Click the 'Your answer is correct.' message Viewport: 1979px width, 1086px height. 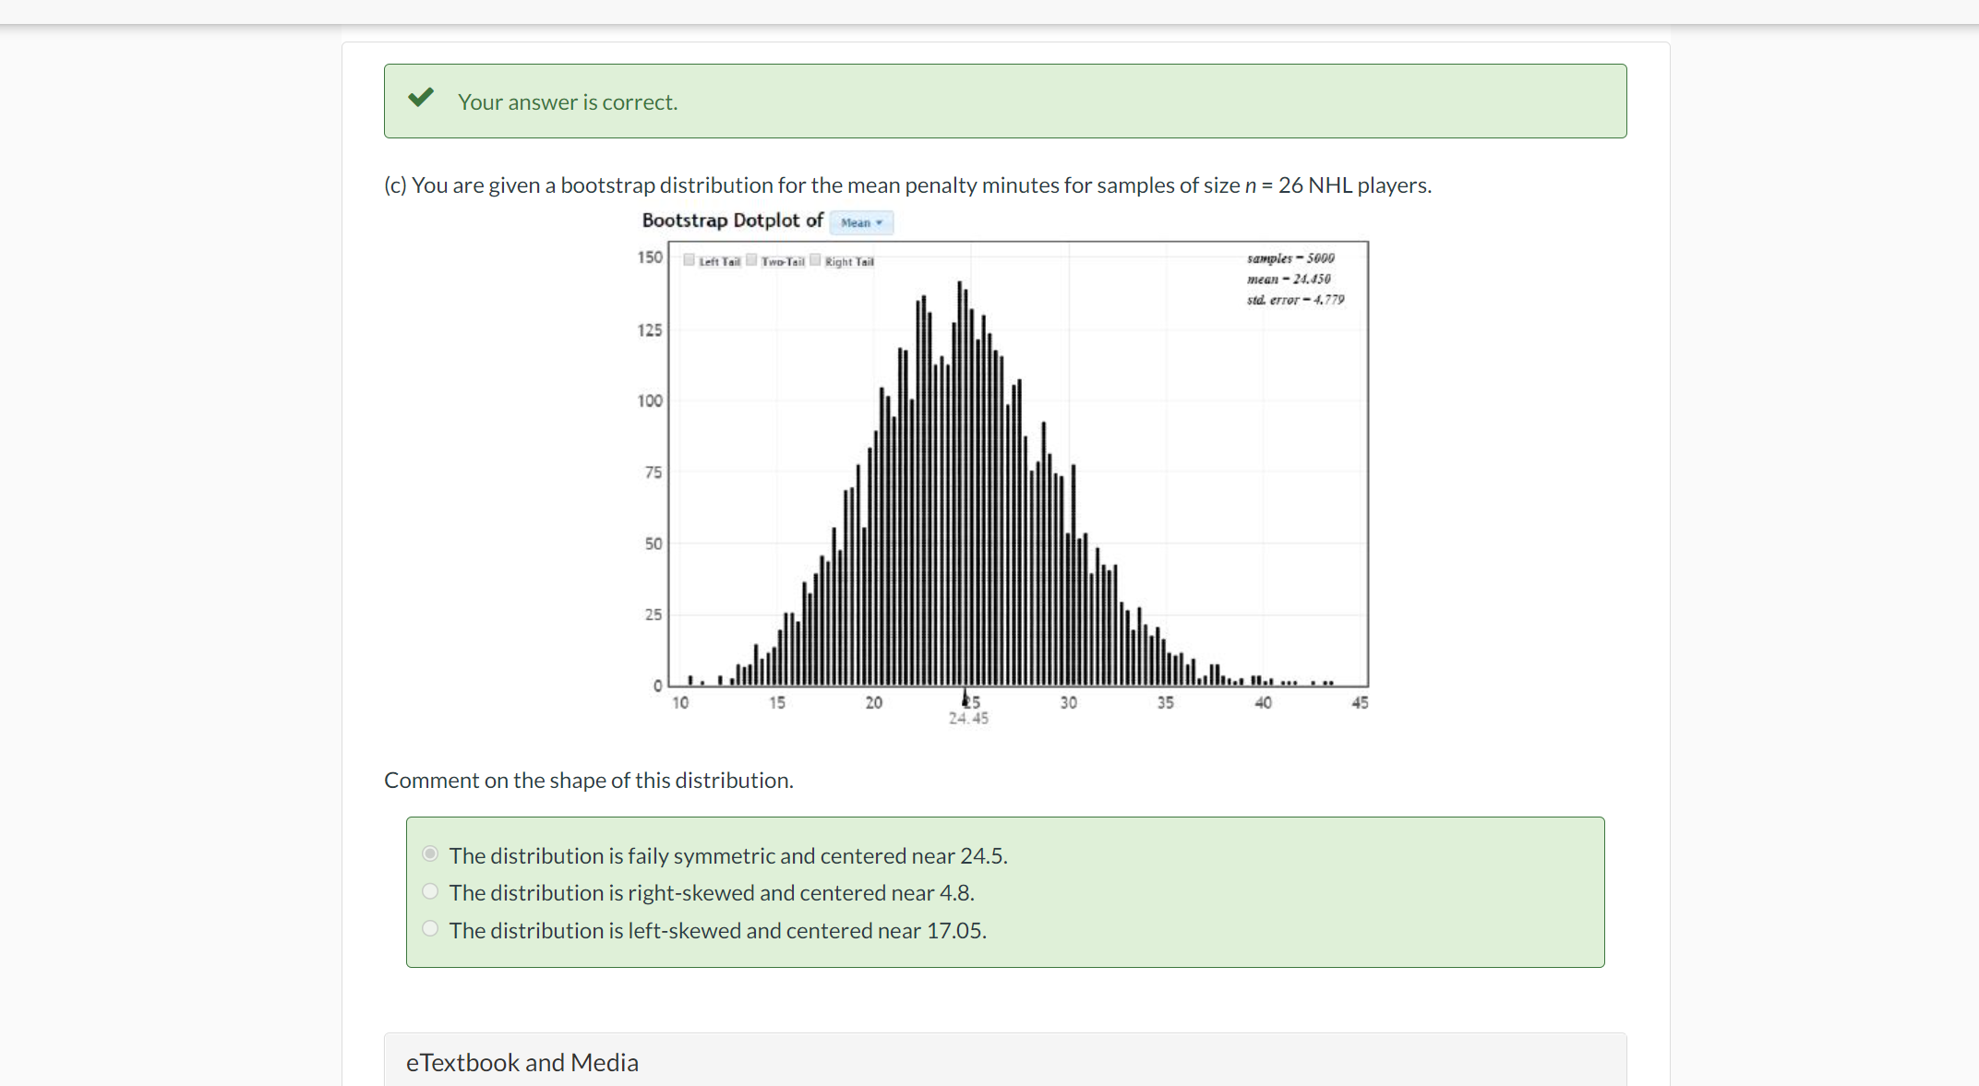pos(568,102)
